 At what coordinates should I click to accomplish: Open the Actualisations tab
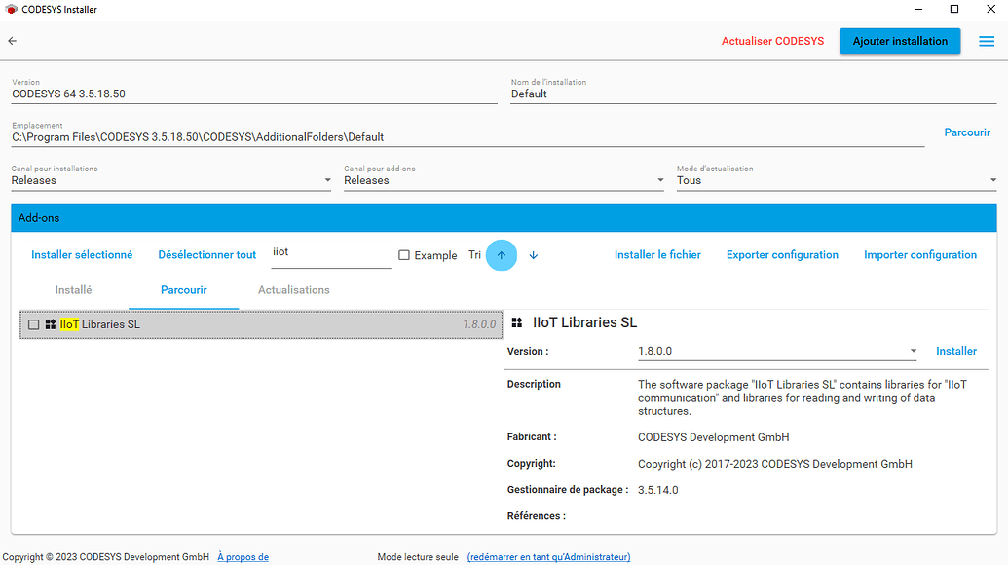(295, 289)
